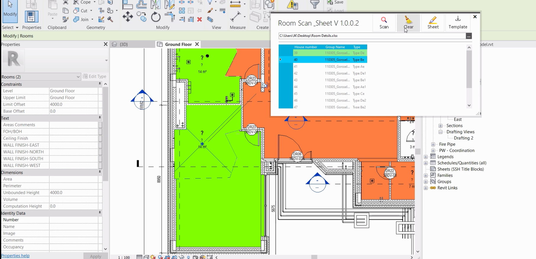The image size is (536, 259).
Task: Select the Rotate tool
Action: (x=156, y=17)
